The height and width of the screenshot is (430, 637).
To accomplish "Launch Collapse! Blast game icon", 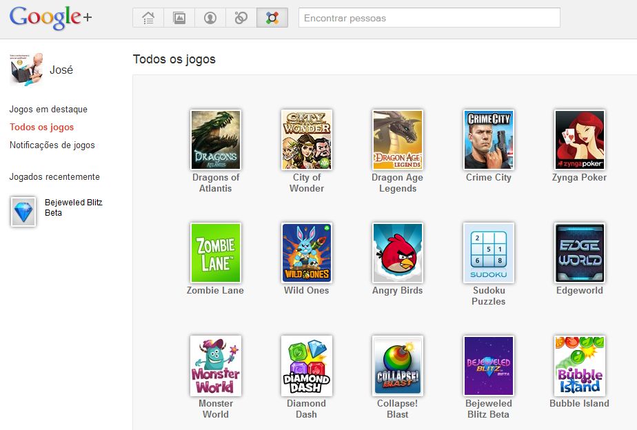I will [398, 365].
